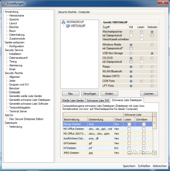Click the Löschen button
Viewport: 170px width, 171px height.
(149, 94)
